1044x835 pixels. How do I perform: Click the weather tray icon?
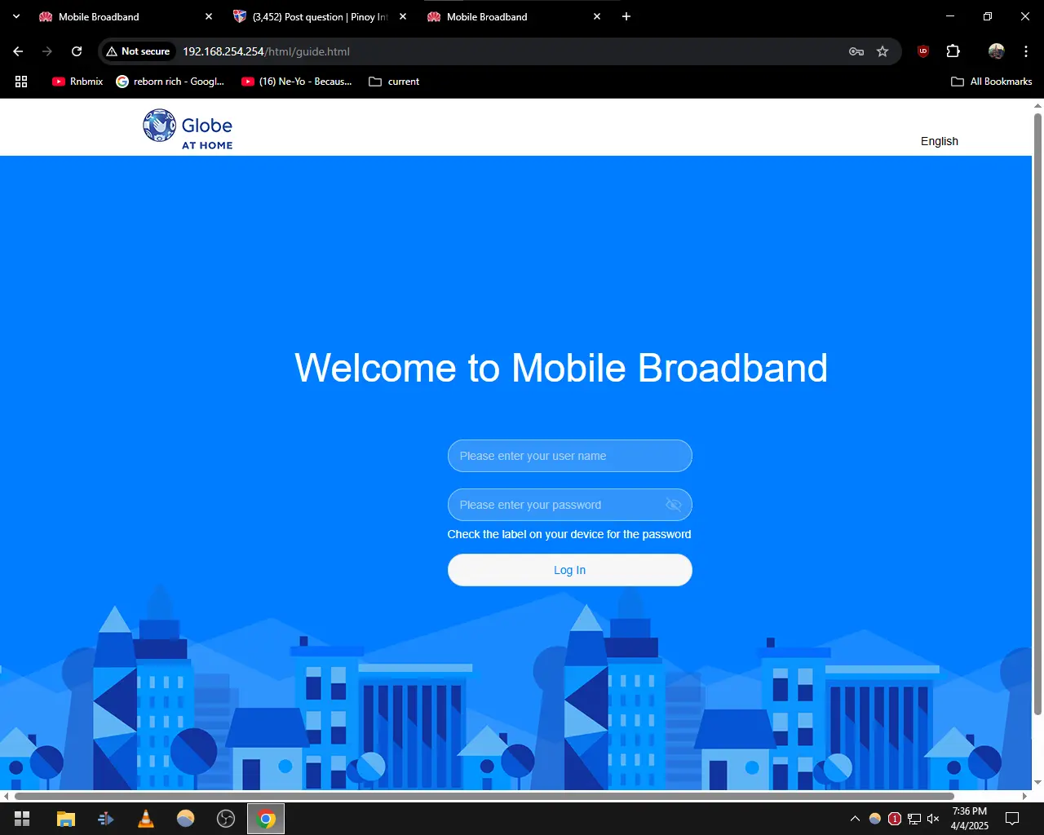point(875,819)
